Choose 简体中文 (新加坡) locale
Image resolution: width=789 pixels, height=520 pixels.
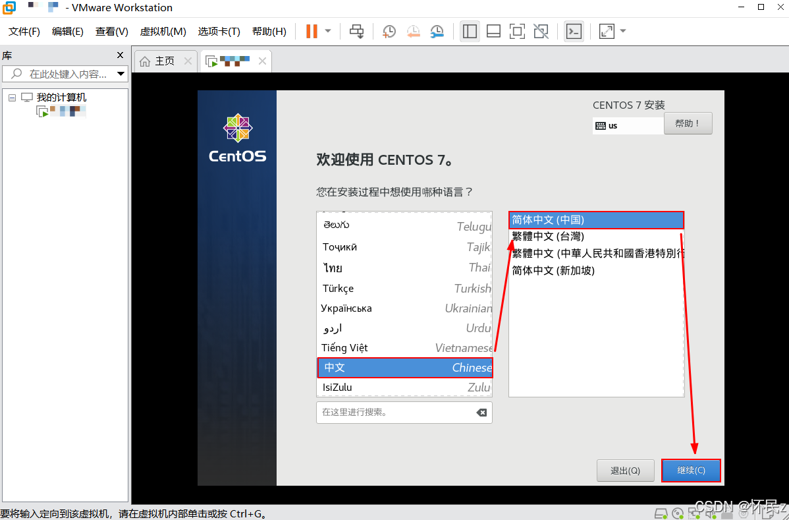coord(596,270)
